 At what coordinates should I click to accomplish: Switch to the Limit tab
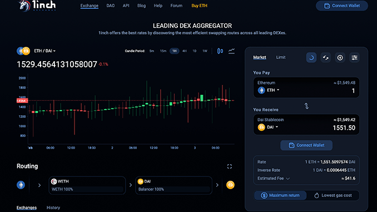pyautogui.click(x=281, y=57)
